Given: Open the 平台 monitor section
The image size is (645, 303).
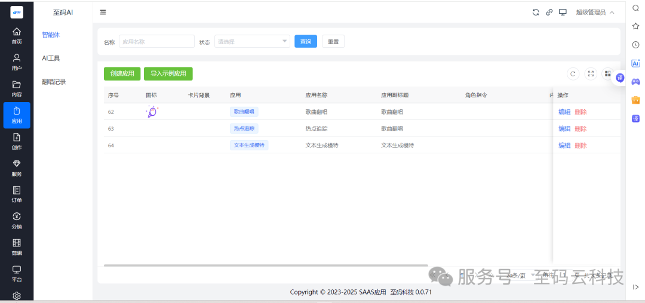Looking at the screenshot, I should click(17, 274).
